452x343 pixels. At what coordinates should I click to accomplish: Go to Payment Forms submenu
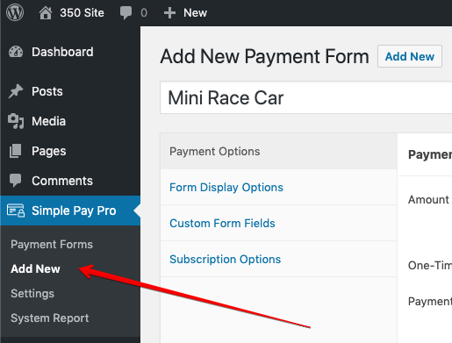click(52, 244)
